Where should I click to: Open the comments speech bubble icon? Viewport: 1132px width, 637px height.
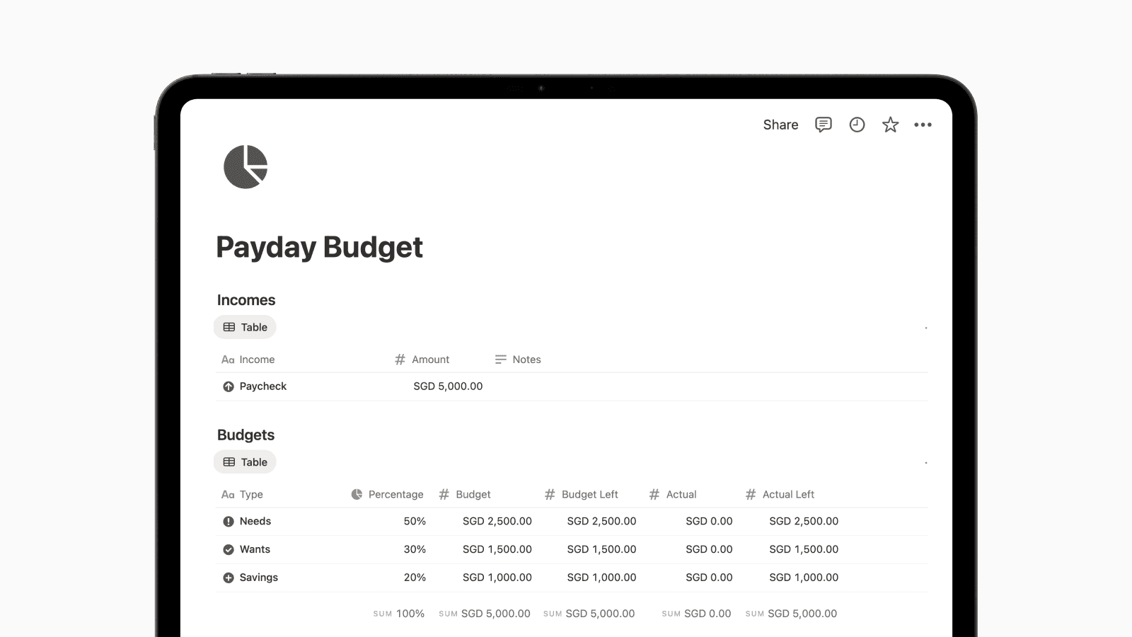point(823,125)
